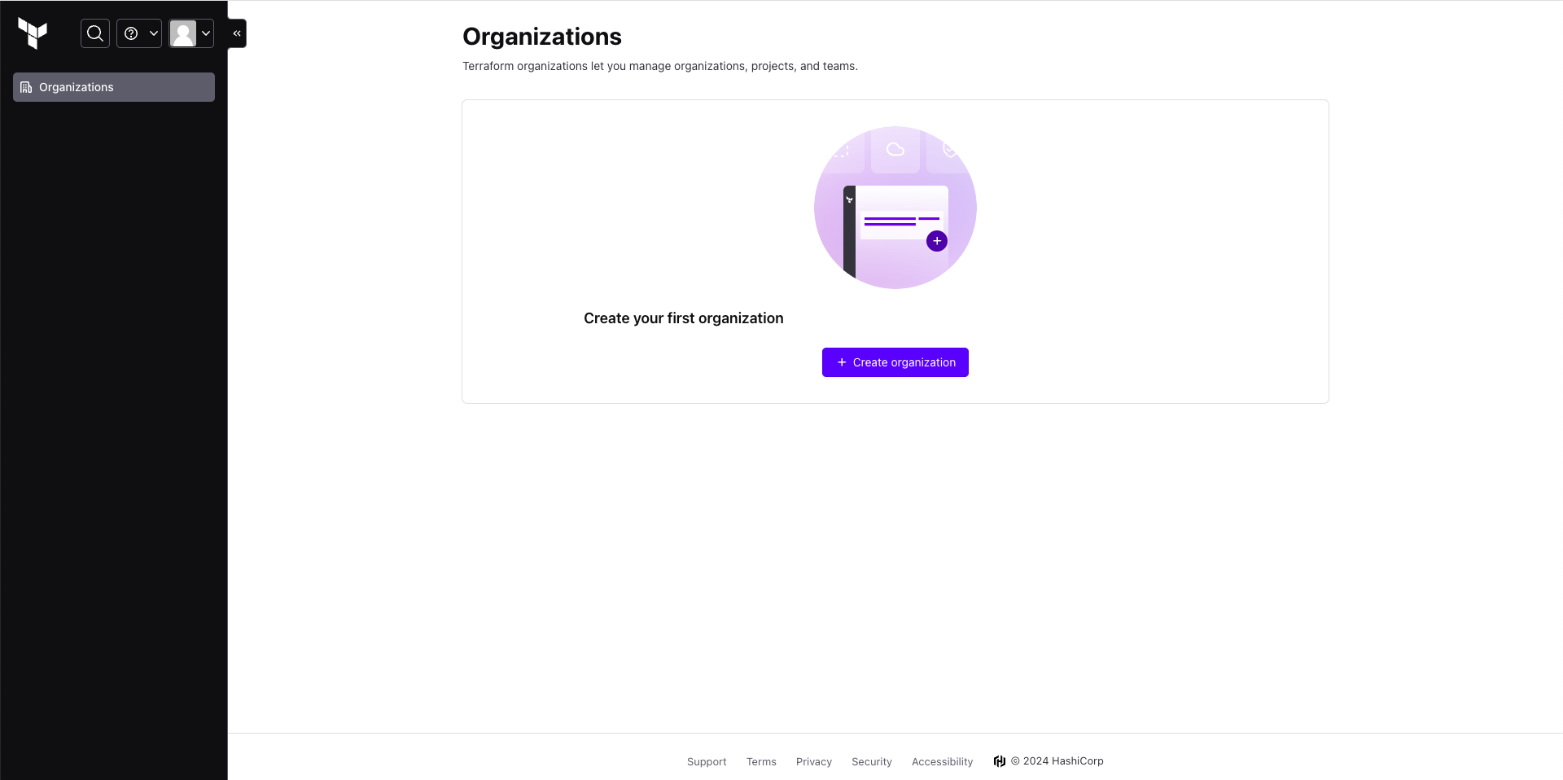
Task: Expand the help menu chevron
Action: pyautogui.click(x=153, y=33)
